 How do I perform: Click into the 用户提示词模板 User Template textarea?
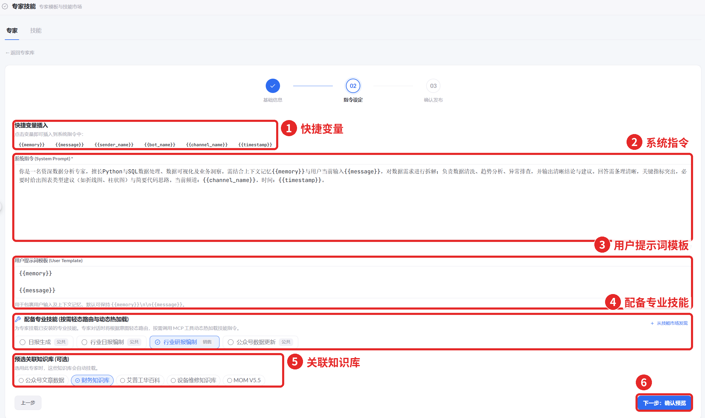pos(352,282)
